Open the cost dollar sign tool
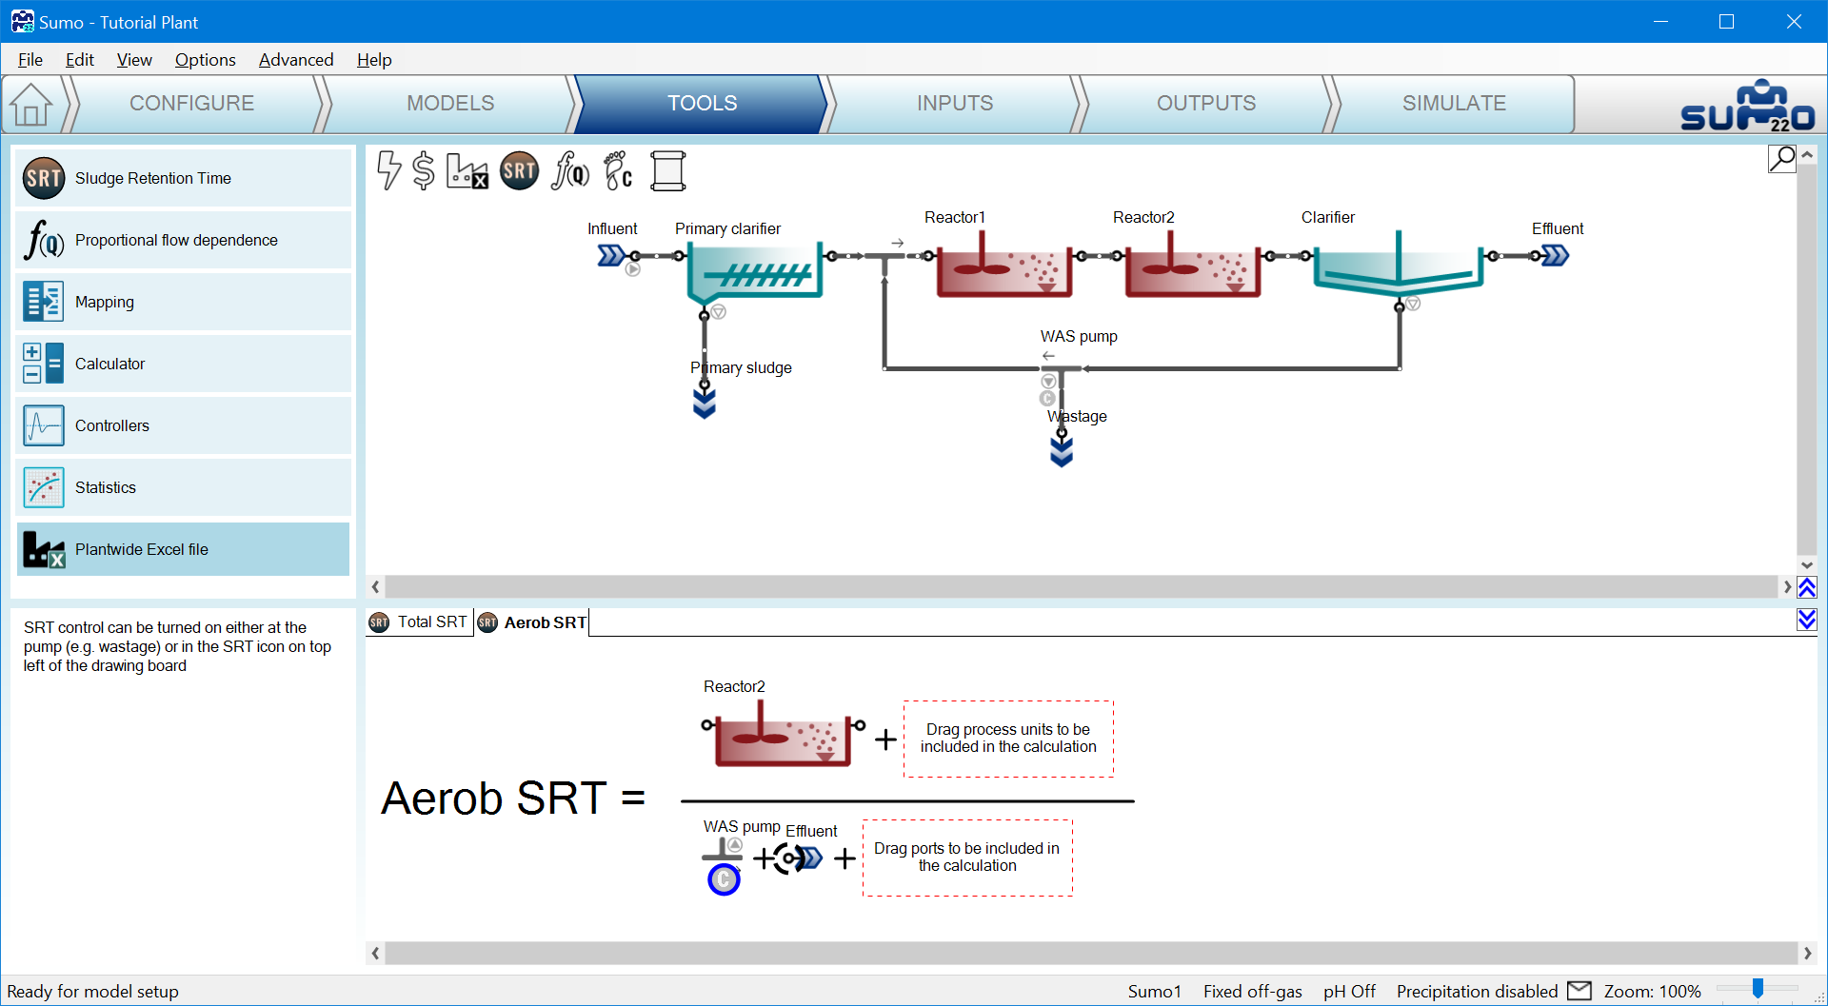1828x1006 pixels. [x=424, y=171]
